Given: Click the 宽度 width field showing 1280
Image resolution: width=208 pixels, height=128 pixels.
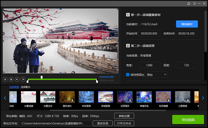Looking at the screenshot, I should pos(149,65).
